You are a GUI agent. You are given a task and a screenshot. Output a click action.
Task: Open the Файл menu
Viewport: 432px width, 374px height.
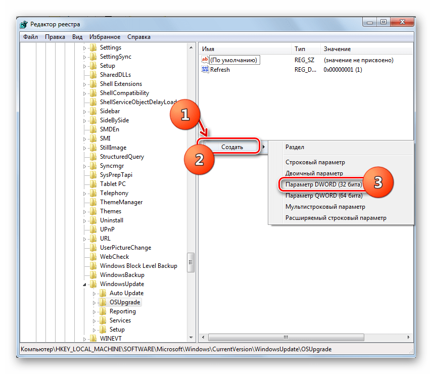tap(30, 37)
